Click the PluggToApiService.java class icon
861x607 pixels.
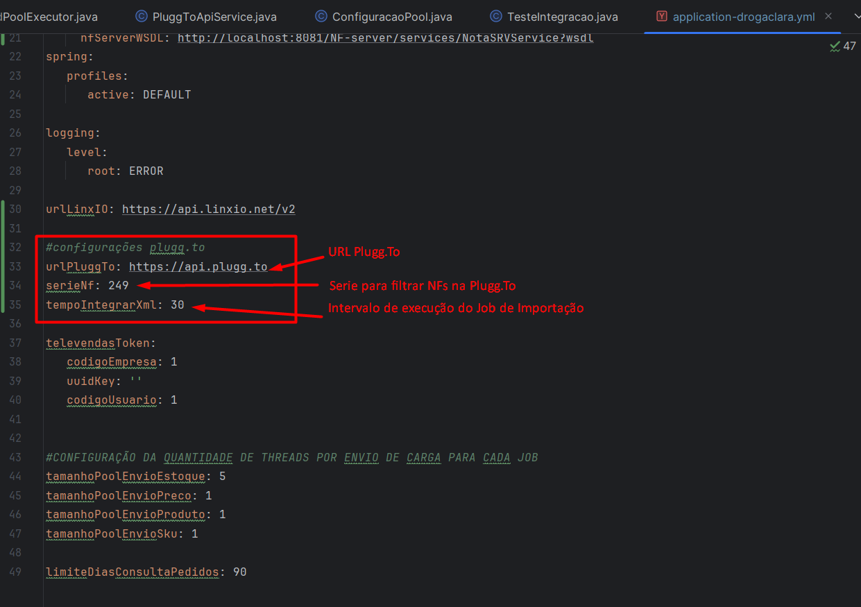tap(142, 16)
